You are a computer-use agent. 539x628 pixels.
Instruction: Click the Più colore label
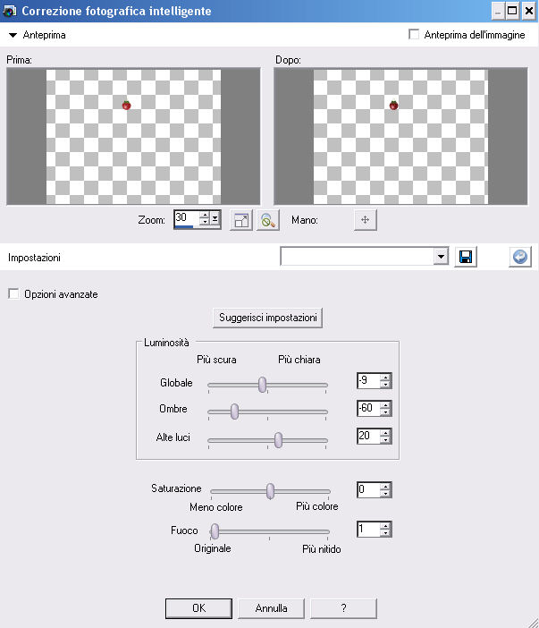(317, 506)
